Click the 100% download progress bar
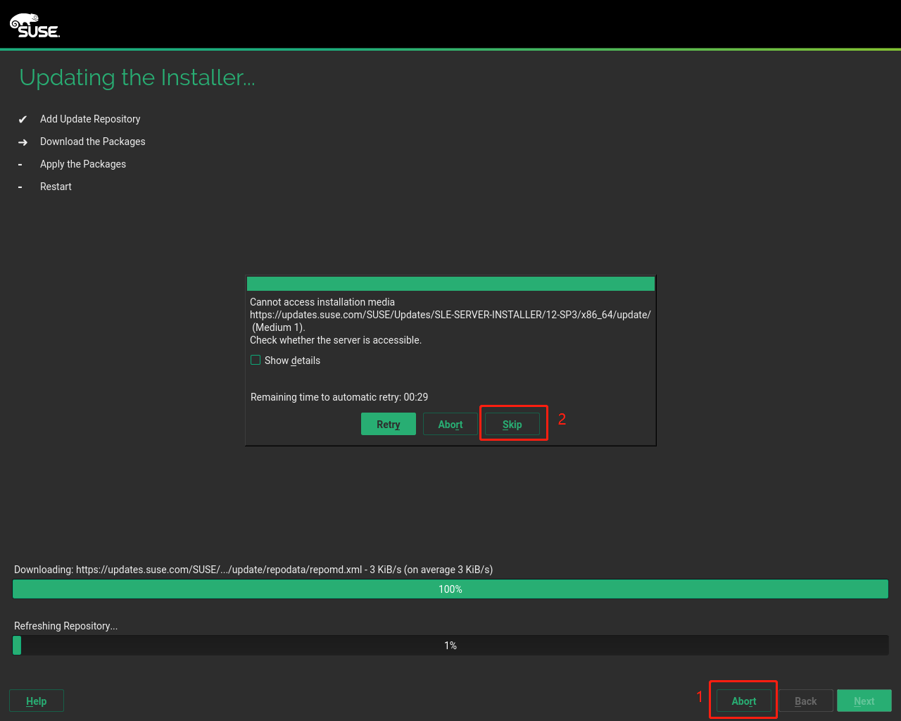Viewport: 901px width, 721px height. click(x=450, y=589)
